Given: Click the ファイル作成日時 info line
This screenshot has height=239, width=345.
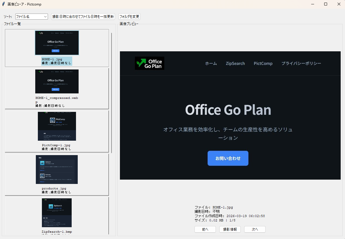Looking at the screenshot, I should point(230,216).
